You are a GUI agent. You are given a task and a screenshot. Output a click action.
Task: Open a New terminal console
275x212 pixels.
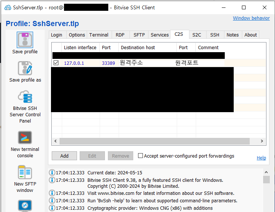(25, 137)
